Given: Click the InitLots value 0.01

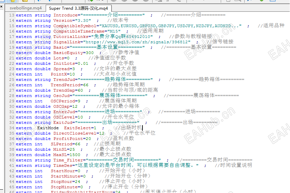Looking at the screenshot, I should [83, 63].
